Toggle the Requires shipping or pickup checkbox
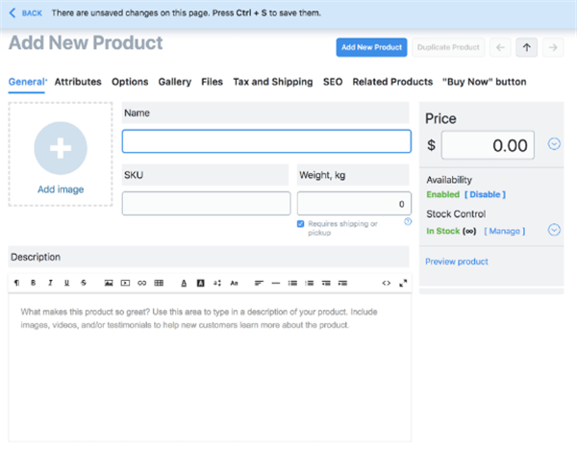The image size is (577, 454). [301, 223]
